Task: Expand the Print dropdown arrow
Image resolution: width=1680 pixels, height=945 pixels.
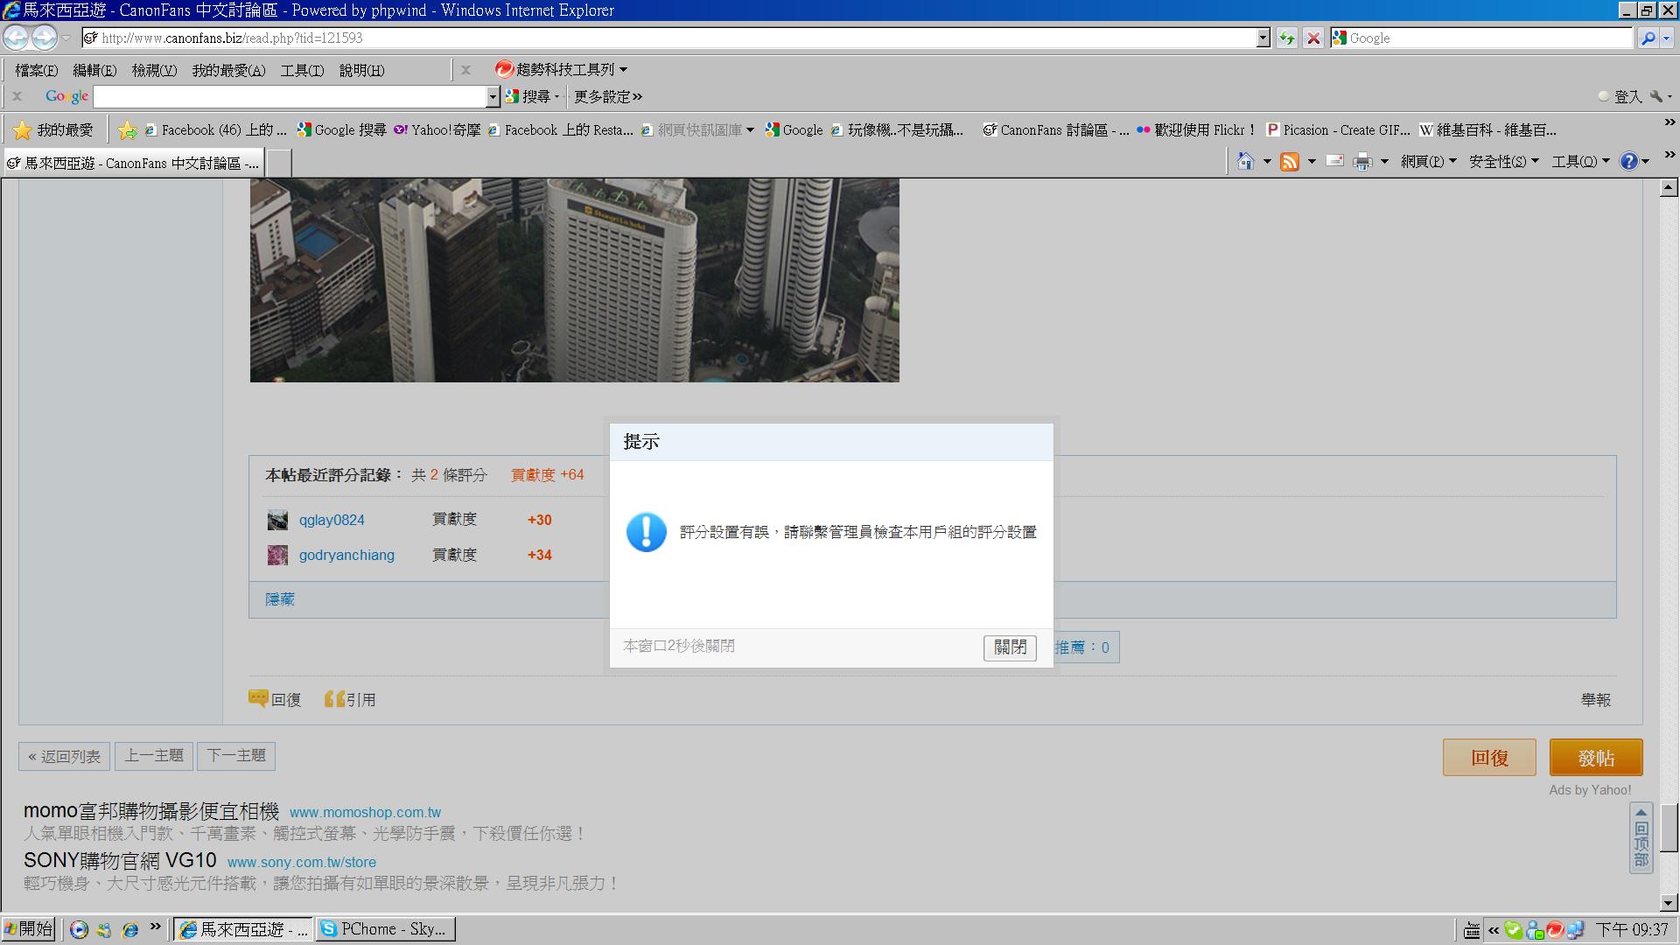Action: pos(1383,161)
